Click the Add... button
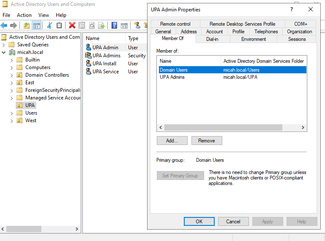The width and height of the screenshot is (325, 241). click(x=172, y=141)
